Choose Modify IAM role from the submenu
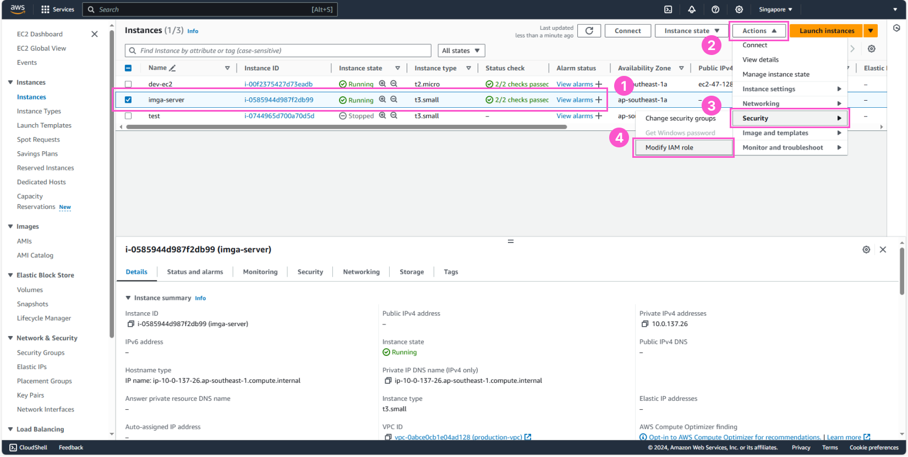This screenshot has height=457, width=908. (683, 147)
